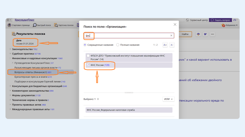Click the Word export icon
This screenshot has width=245, height=137.
(205, 34)
